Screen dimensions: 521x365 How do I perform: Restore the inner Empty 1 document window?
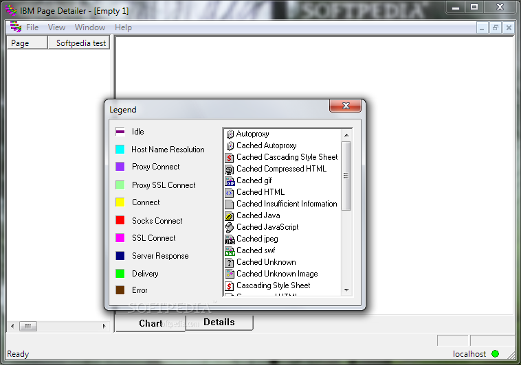coord(495,28)
